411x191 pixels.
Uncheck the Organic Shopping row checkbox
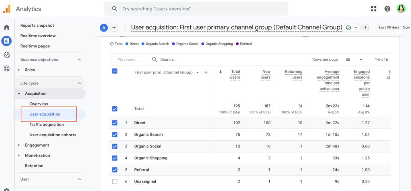pyautogui.click(x=114, y=158)
